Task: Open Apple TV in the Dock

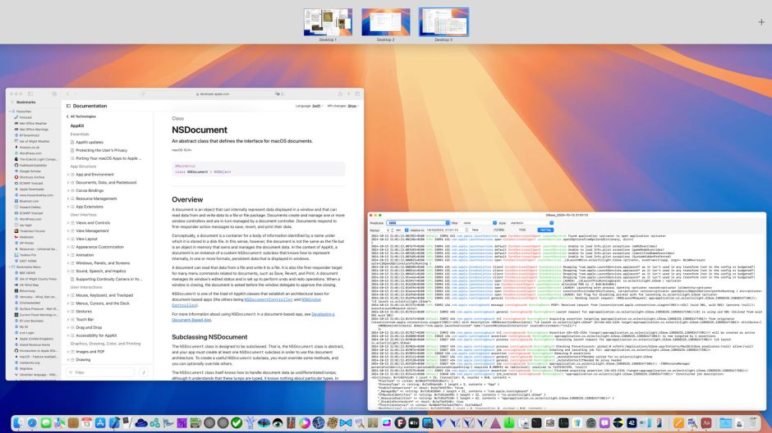Action: click(x=414, y=422)
